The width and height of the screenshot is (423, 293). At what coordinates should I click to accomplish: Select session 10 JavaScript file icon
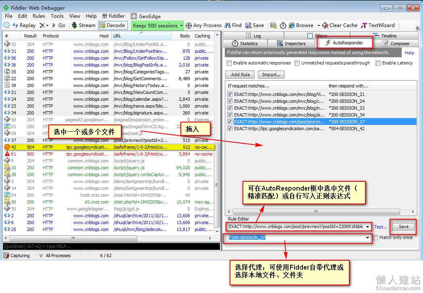(x=7, y=168)
